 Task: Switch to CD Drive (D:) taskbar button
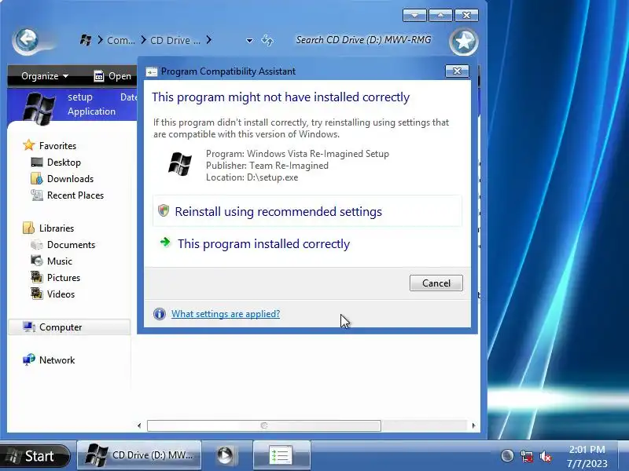coord(139,455)
